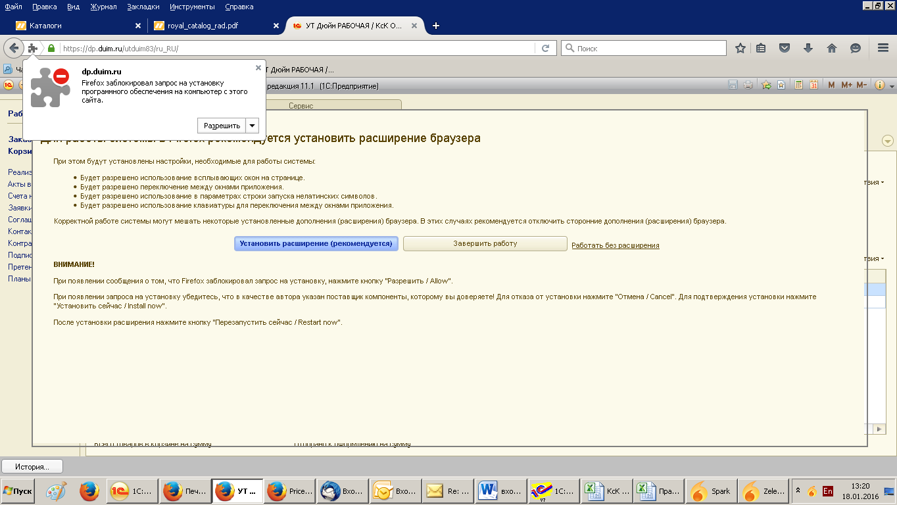The width and height of the screenshot is (897, 505).
Task: Click the add-on puzzle icon in address bar
Action: click(x=33, y=48)
